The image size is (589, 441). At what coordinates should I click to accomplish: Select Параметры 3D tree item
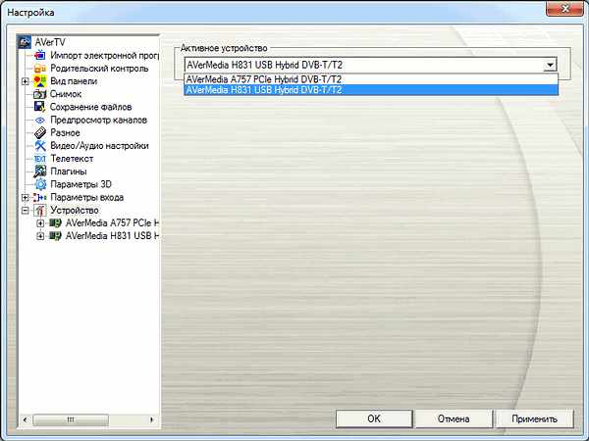click(x=80, y=184)
